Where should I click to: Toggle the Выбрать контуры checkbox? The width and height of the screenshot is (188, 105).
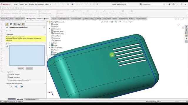pos(9,75)
